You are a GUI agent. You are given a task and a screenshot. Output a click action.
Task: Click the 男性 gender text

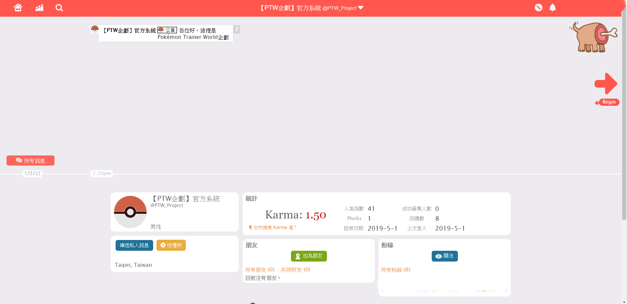click(x=156, y=227)
